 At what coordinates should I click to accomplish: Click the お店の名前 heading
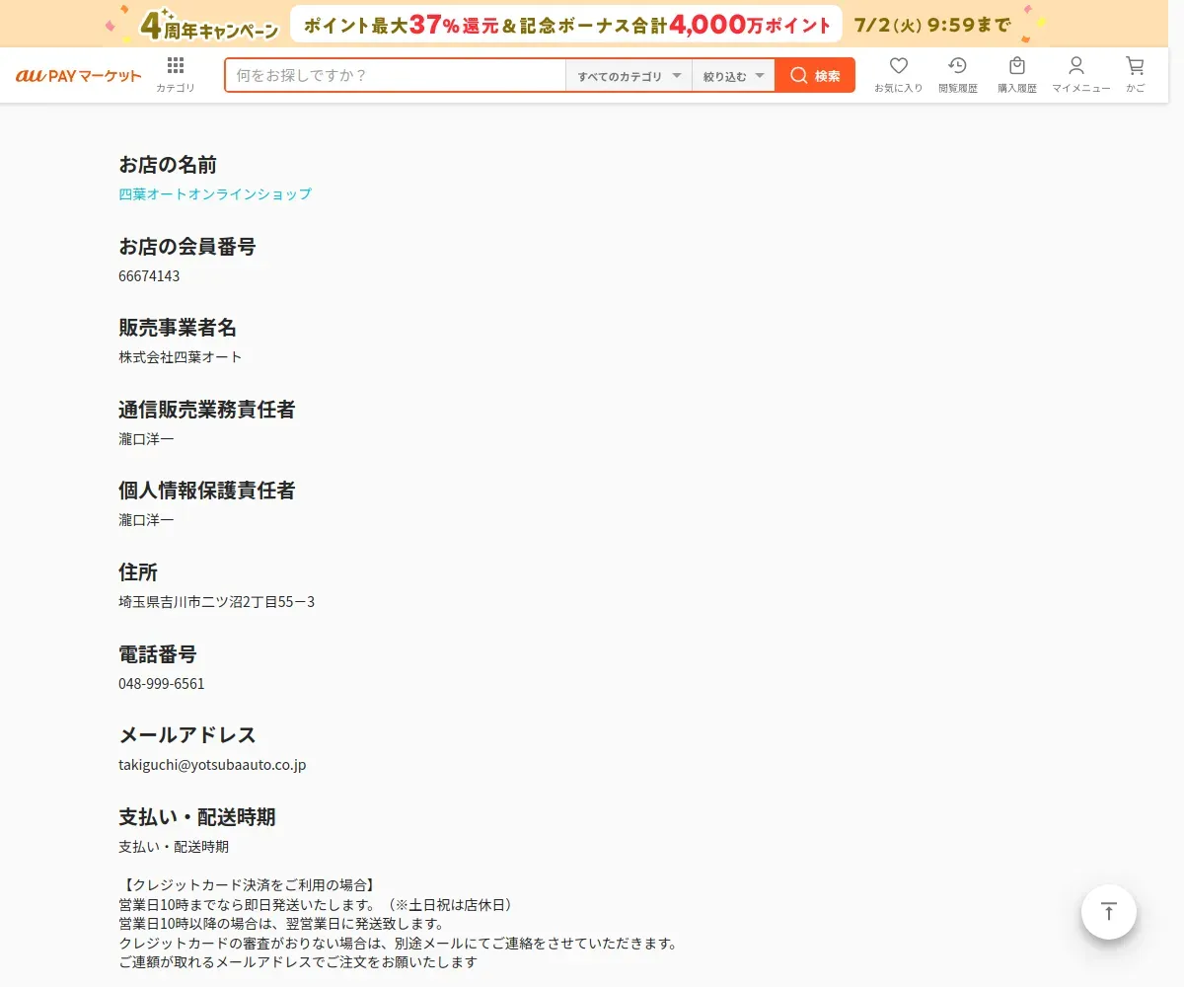(168, 165)
